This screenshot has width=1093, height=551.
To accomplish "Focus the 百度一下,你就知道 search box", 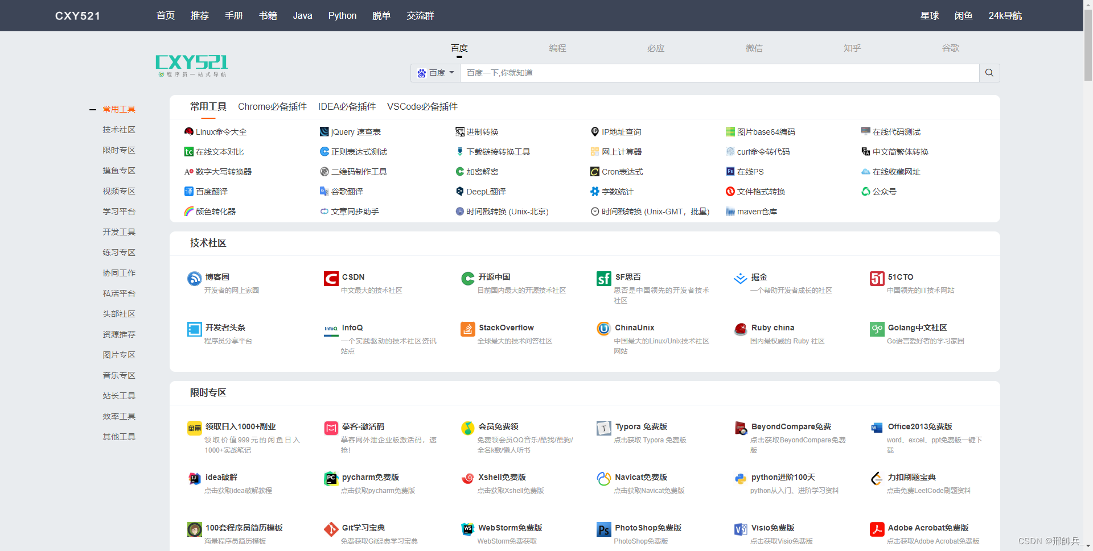I will (720, 73).
